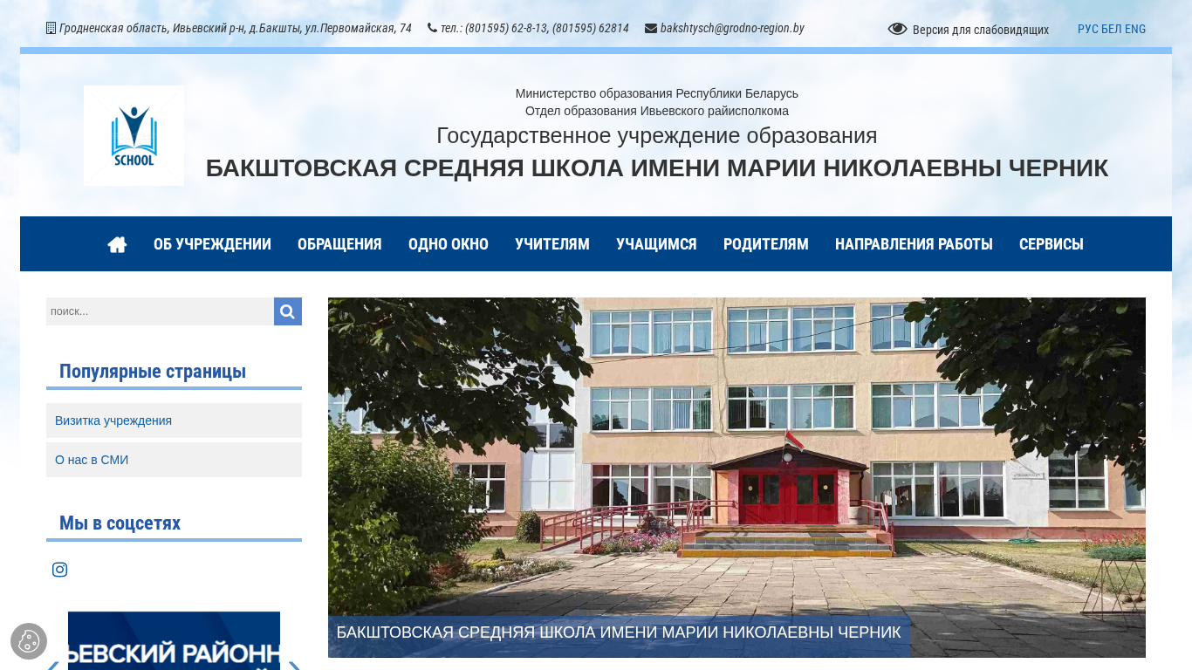
Task: Click Государственное учреждение образования text
Action: pyautogui.click(x=657, y=136)
